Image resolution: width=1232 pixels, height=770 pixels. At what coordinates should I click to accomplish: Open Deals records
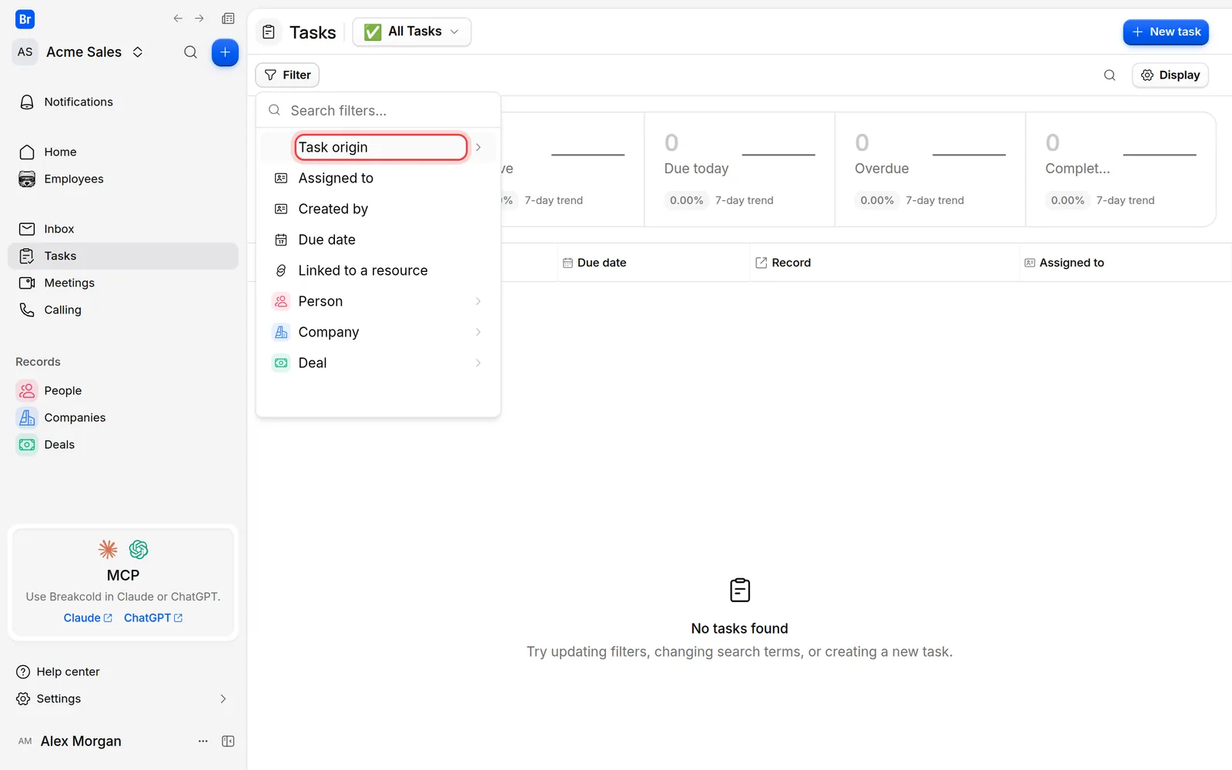(123, 444)
